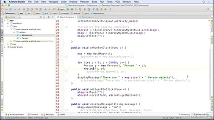
Task: Click Scroll from Source target icon
Action: pyautogui.click(x=40, y=17)
